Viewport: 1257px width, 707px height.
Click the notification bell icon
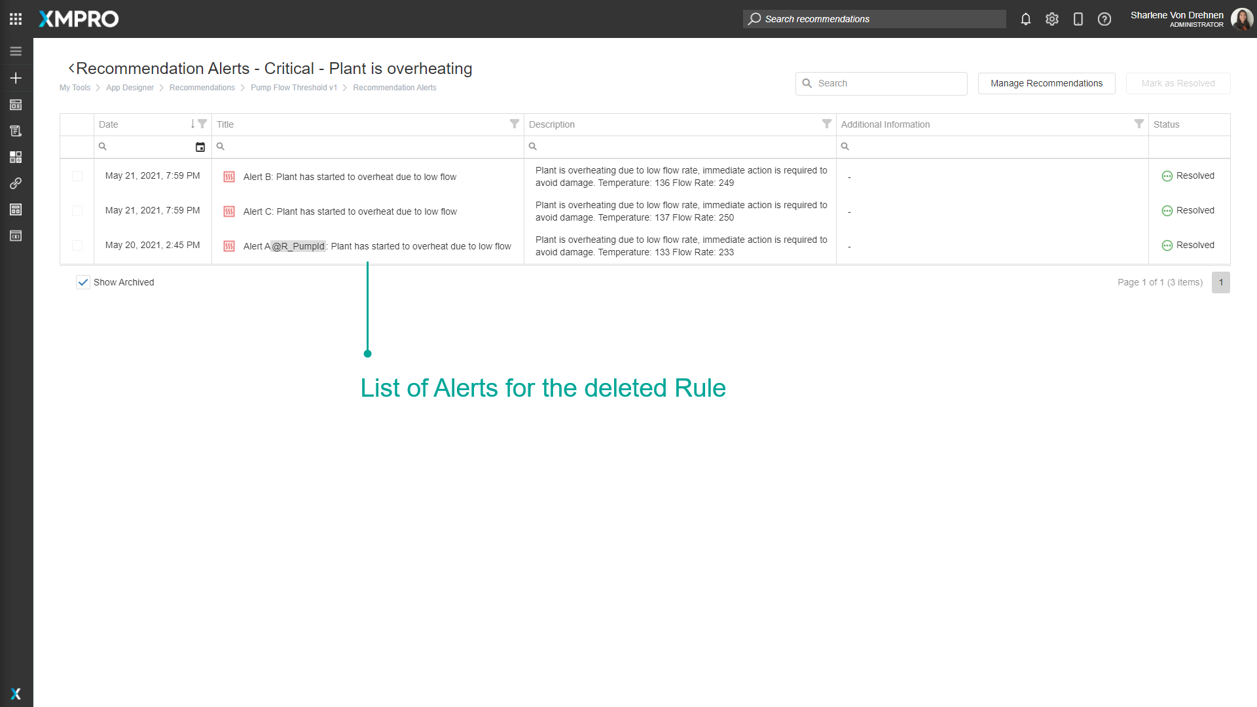1025,19
